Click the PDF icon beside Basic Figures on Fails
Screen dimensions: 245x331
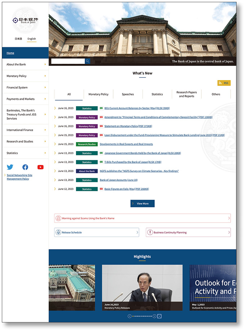click(x=101, y=189)
